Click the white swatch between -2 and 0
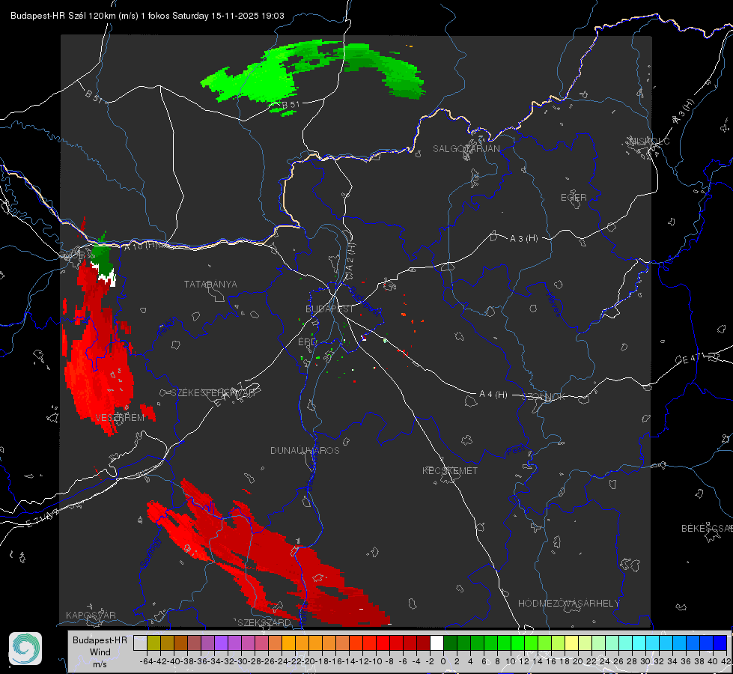Image resolution: width=733 pixels, height=674 pixels. (437, 643)
